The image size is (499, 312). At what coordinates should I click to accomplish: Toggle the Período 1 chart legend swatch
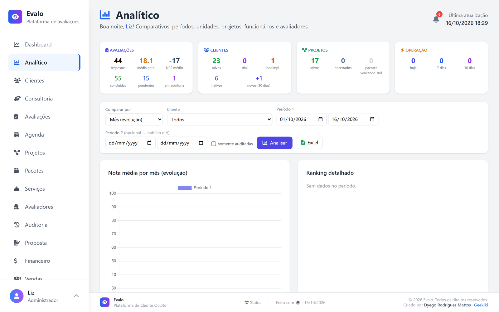[x=185, y=188]
